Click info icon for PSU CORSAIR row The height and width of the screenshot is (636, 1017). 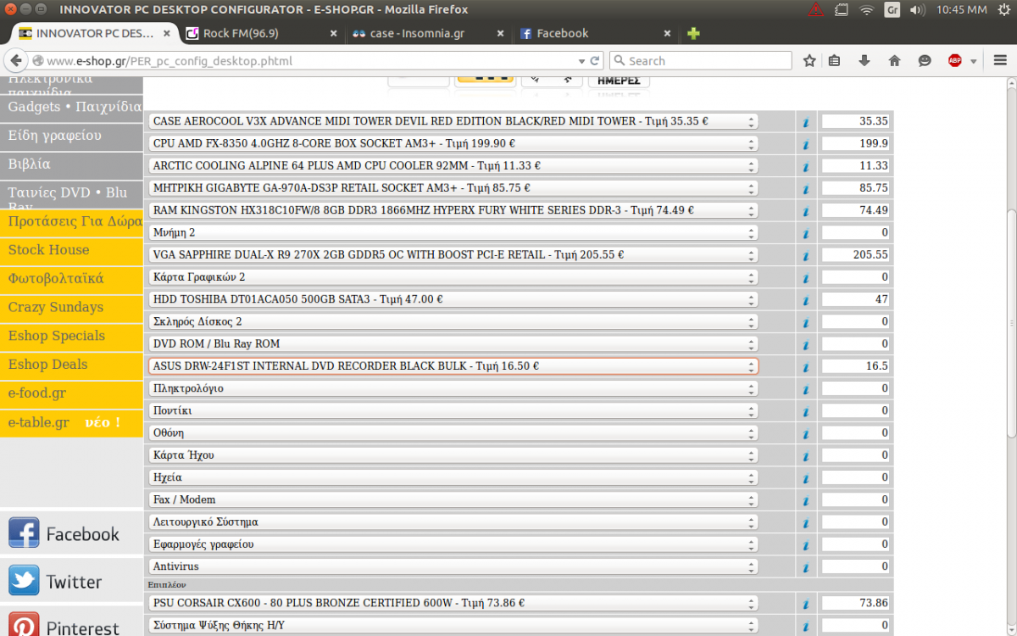click(x=806, y=604)
